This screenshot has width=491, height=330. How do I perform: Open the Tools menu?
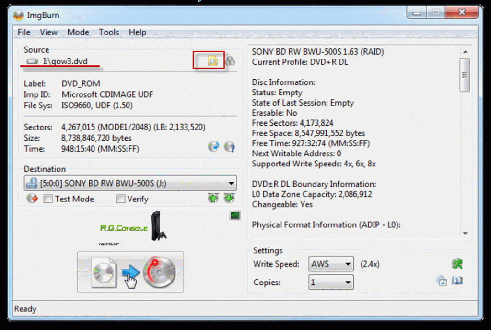point(109,32)
